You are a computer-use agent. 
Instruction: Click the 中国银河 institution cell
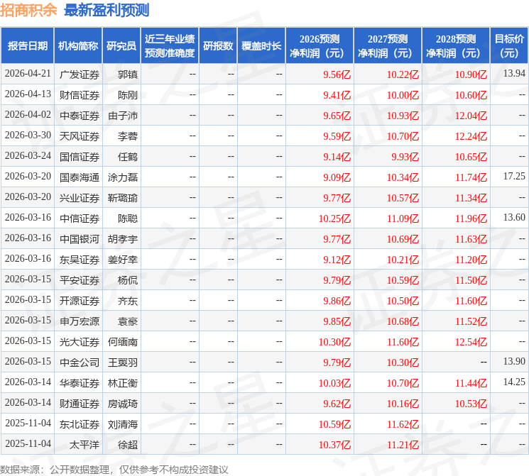pos(80,239)
